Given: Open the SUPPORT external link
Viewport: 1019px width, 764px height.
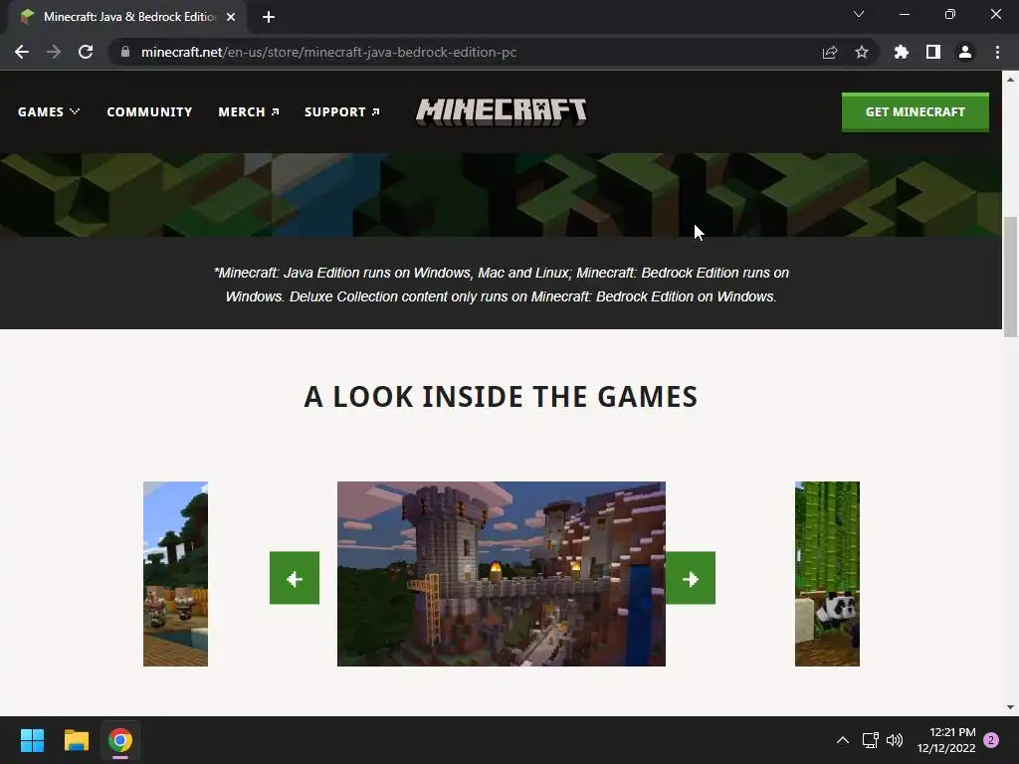Looking at the screenshot, I should 342,111.
